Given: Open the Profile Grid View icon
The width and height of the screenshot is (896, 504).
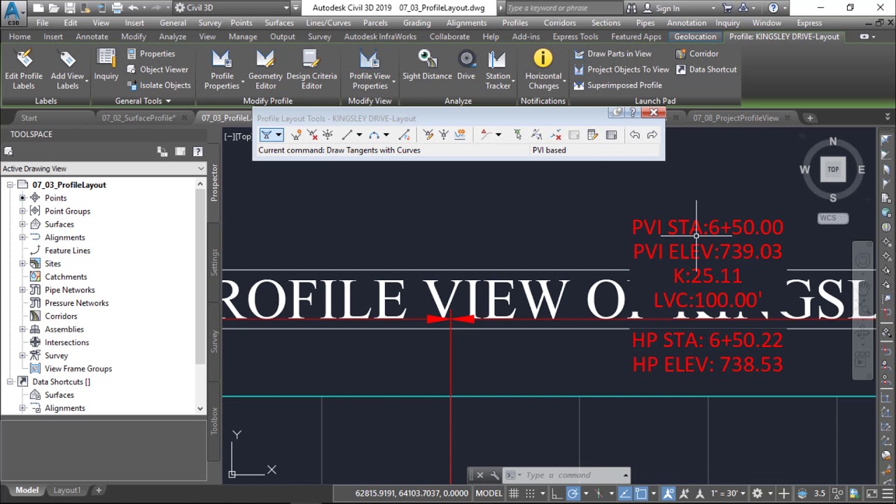Looking at the screenshot, I should [x=611, y=134].
